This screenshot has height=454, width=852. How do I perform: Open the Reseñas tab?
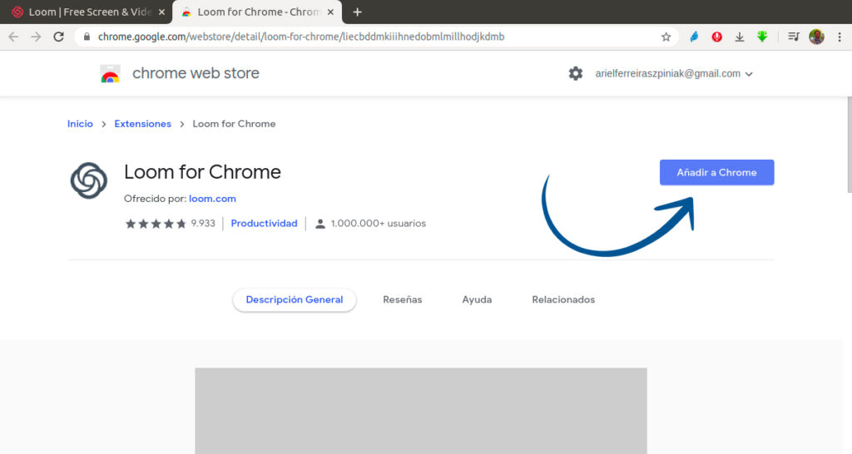(402, 300)
